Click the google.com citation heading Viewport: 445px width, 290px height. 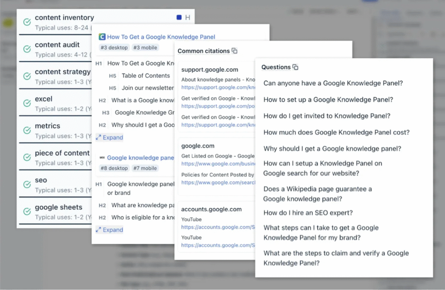tap(198, 146)
